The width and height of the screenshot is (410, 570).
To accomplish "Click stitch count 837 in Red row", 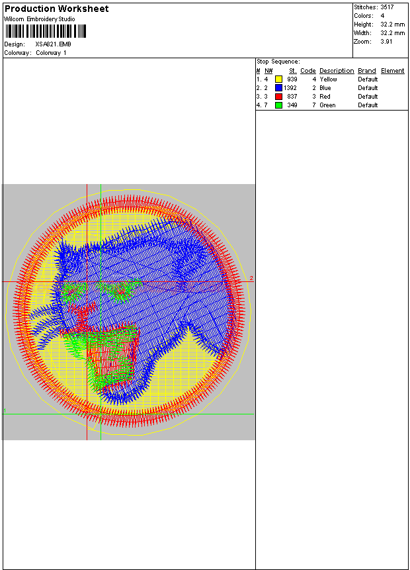I will coord(292,97).
